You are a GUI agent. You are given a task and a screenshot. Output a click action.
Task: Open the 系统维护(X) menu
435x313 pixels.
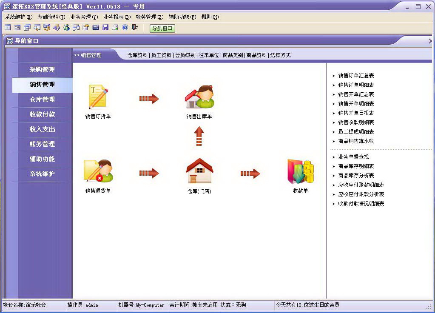tap(19, 17)
